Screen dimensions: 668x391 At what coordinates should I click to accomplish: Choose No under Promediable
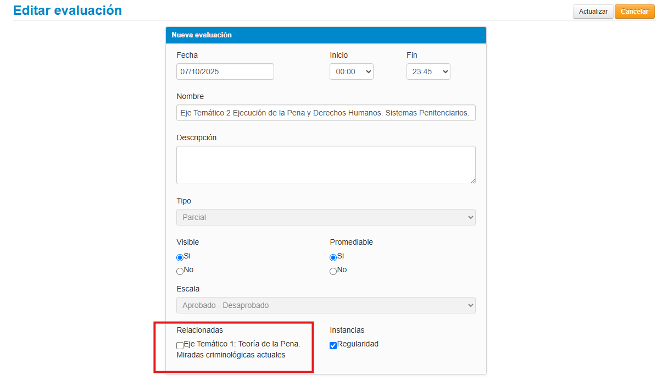click(333, 271)
